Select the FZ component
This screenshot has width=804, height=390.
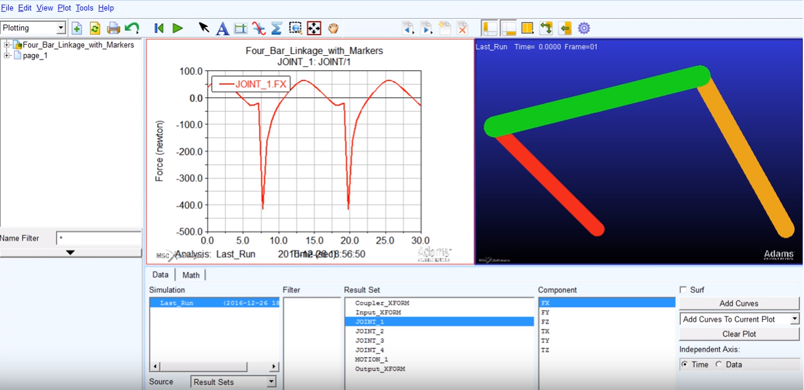click(x=545, y=321)
